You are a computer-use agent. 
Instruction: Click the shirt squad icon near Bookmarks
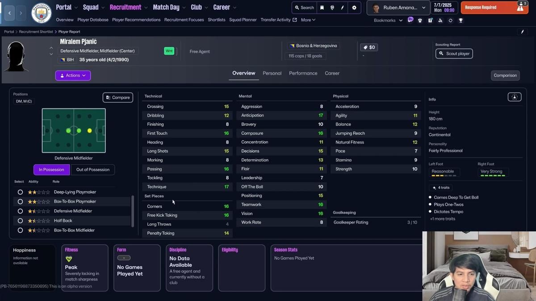pyautogui.click(x=419, y=20)
